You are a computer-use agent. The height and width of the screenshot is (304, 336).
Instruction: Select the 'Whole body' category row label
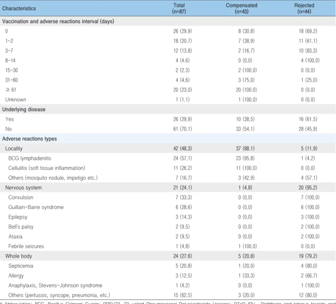coord(19,256)
